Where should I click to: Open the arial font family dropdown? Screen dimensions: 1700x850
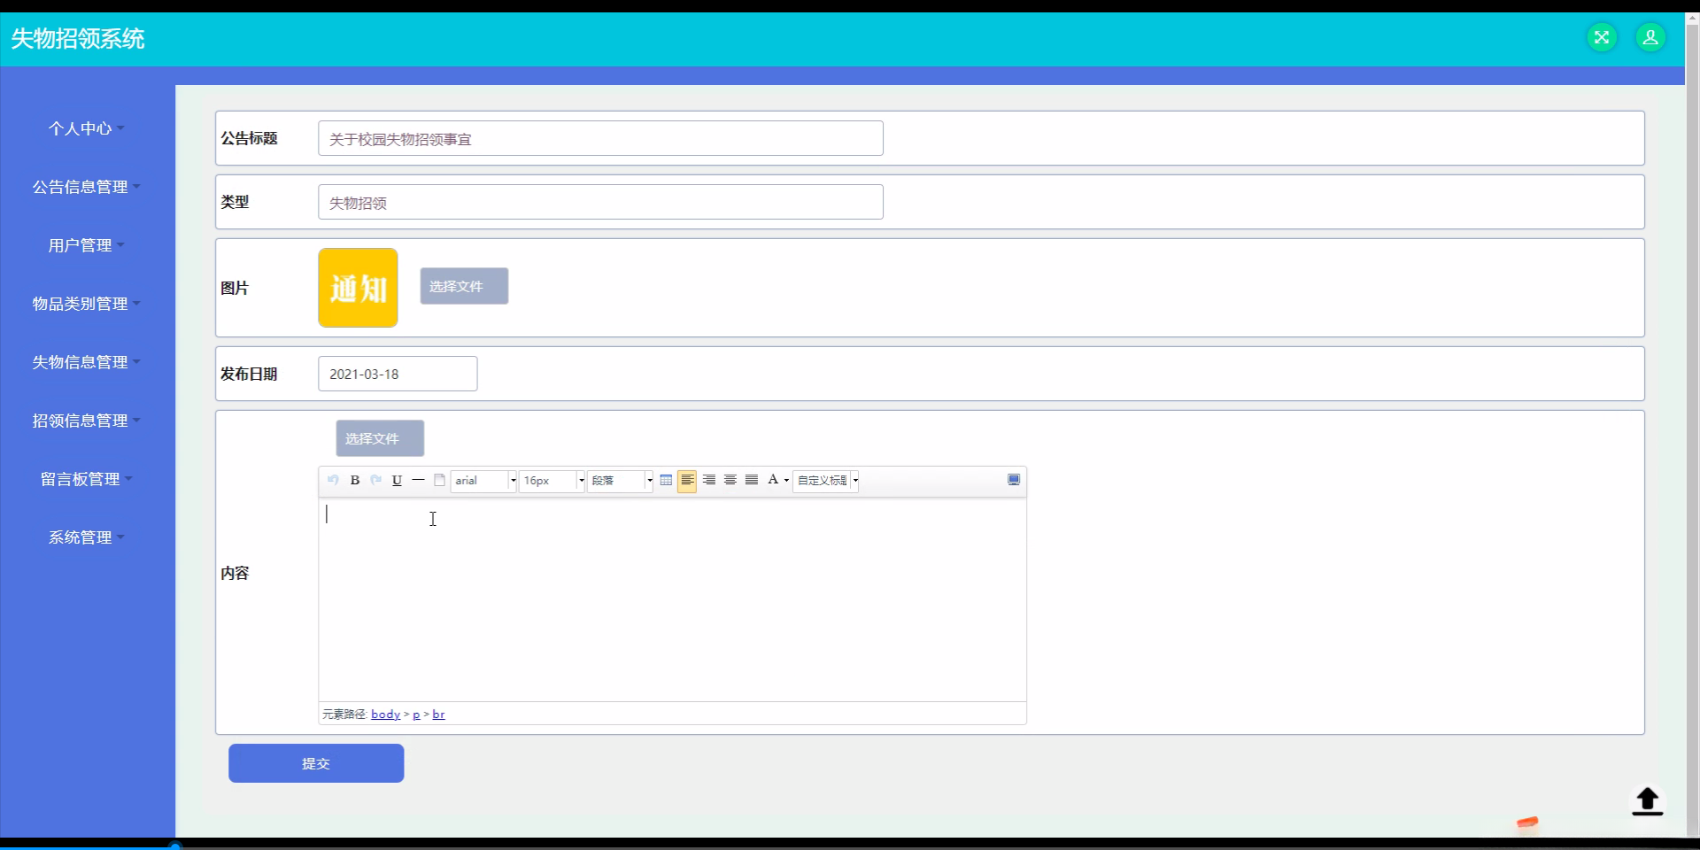click(x=483, y=481)
